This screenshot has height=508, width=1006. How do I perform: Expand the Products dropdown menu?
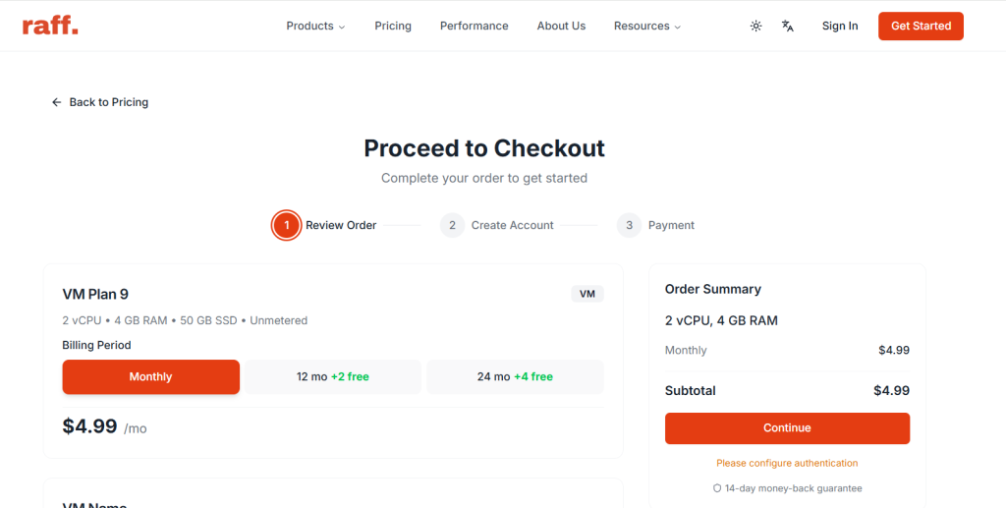(x=315, y=27)
